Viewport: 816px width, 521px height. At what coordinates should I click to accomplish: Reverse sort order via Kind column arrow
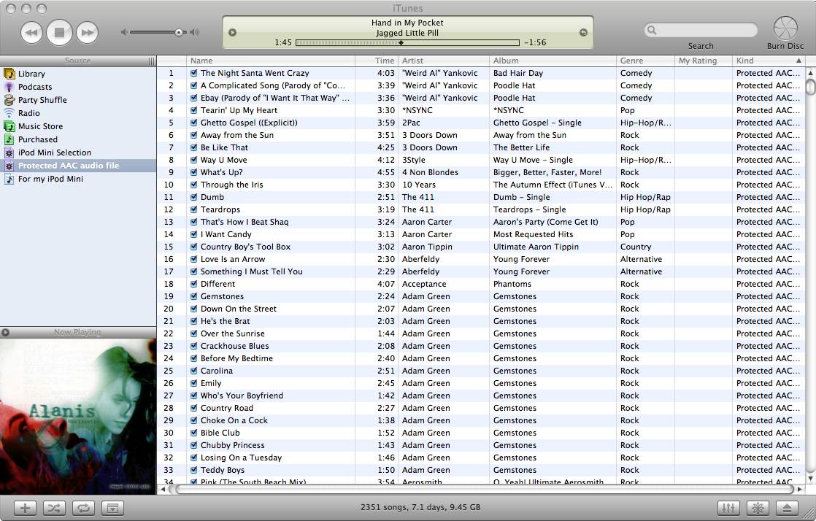[798, 61]
